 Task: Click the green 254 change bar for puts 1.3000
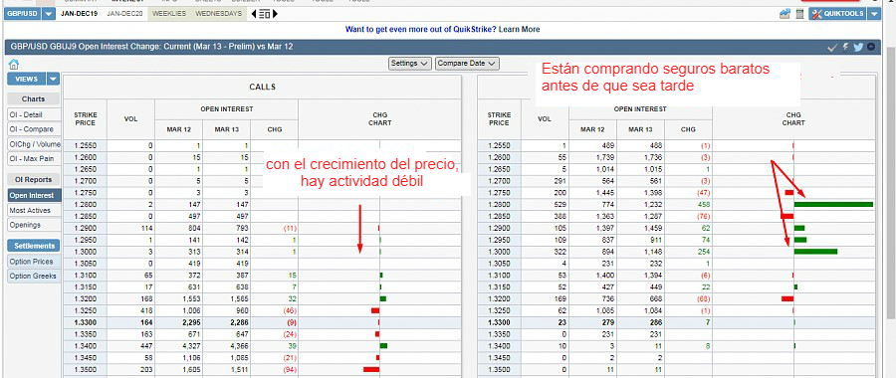816,252
